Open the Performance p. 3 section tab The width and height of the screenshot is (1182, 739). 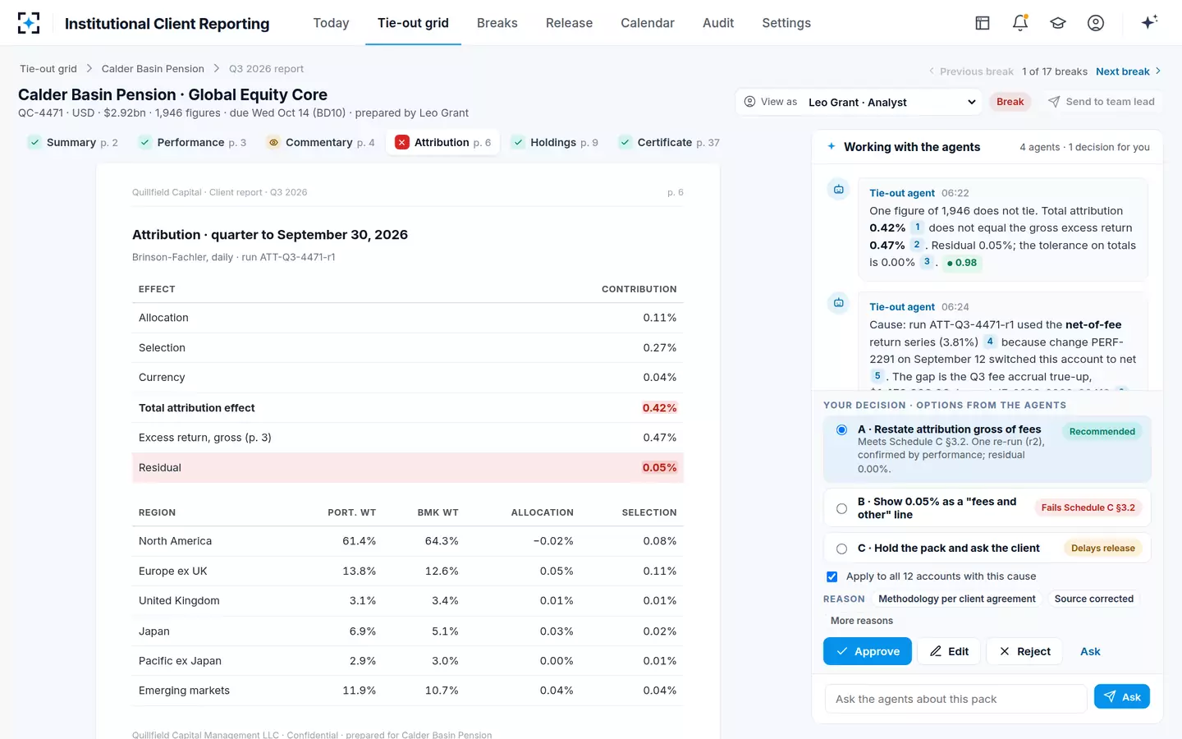pyautogui.click(x=193, y=142)
